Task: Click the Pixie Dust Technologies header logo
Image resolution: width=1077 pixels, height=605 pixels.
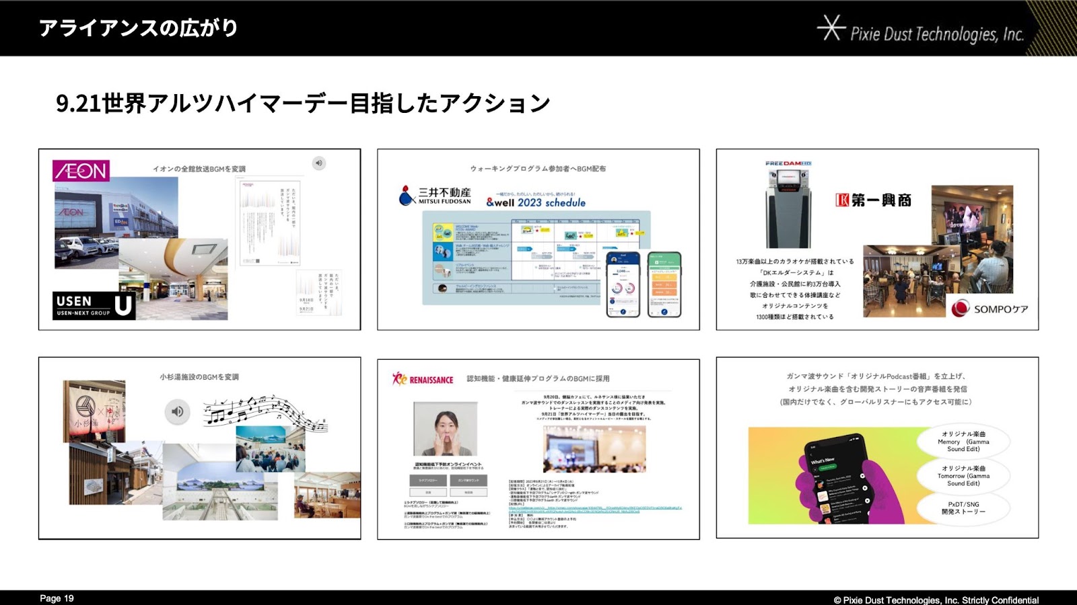Action: pos(921,30)
